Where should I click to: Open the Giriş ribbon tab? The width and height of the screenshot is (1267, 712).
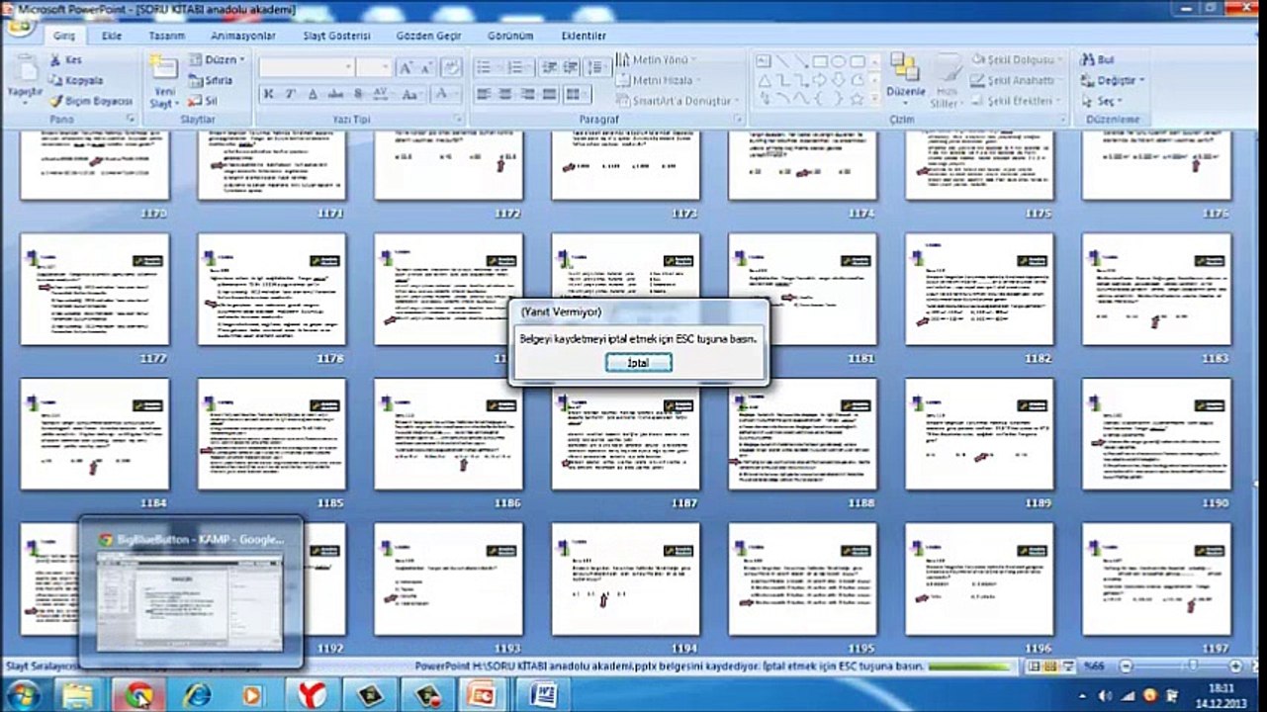coord(64,35)
